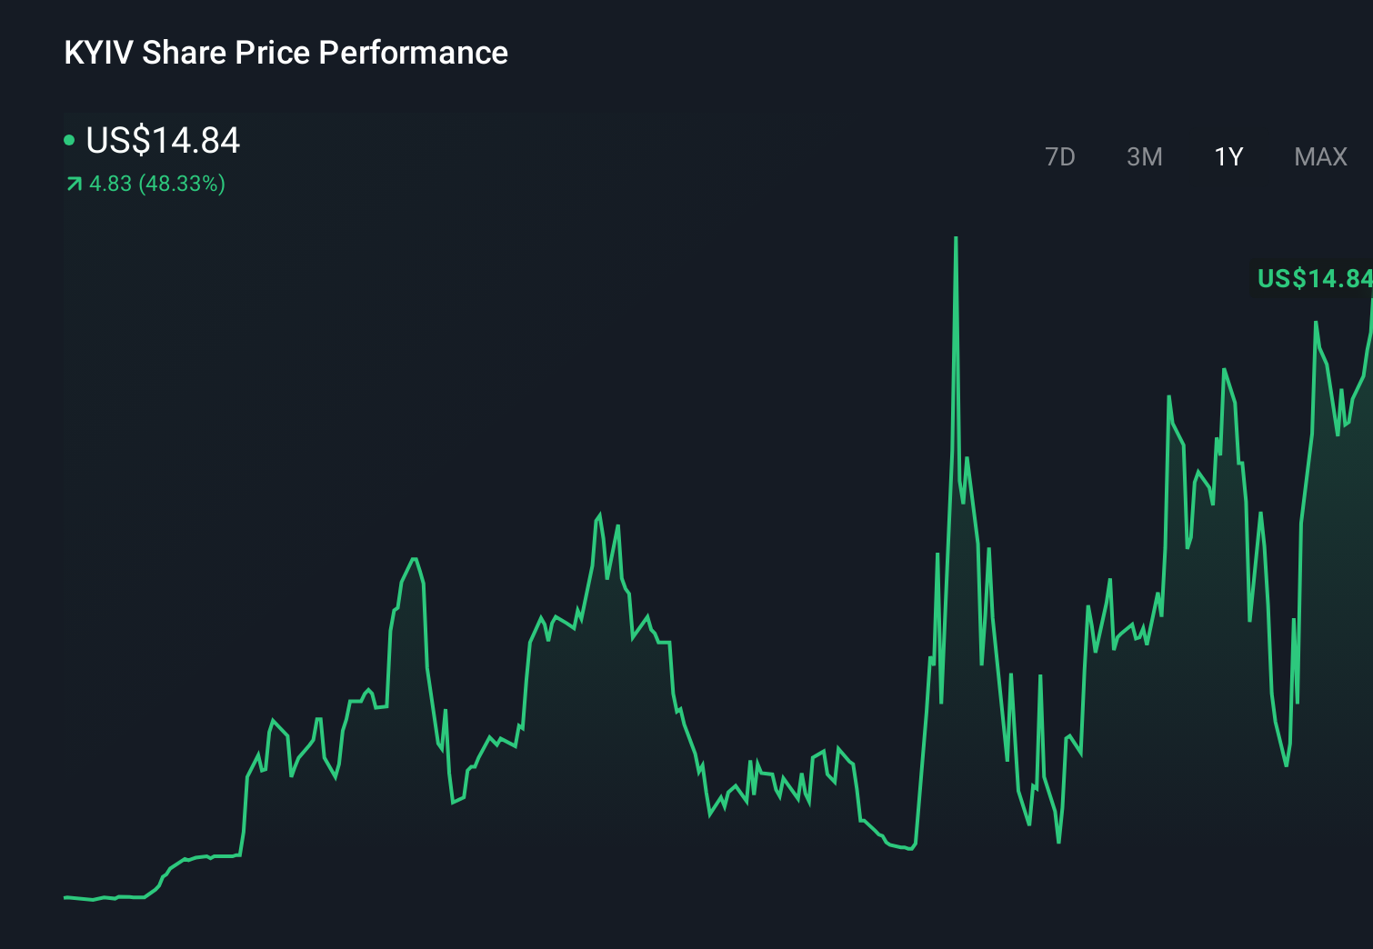The image size is (1373, 949).
Task: Click the dip before the final rally
Action: click(x=1286, y=764)
